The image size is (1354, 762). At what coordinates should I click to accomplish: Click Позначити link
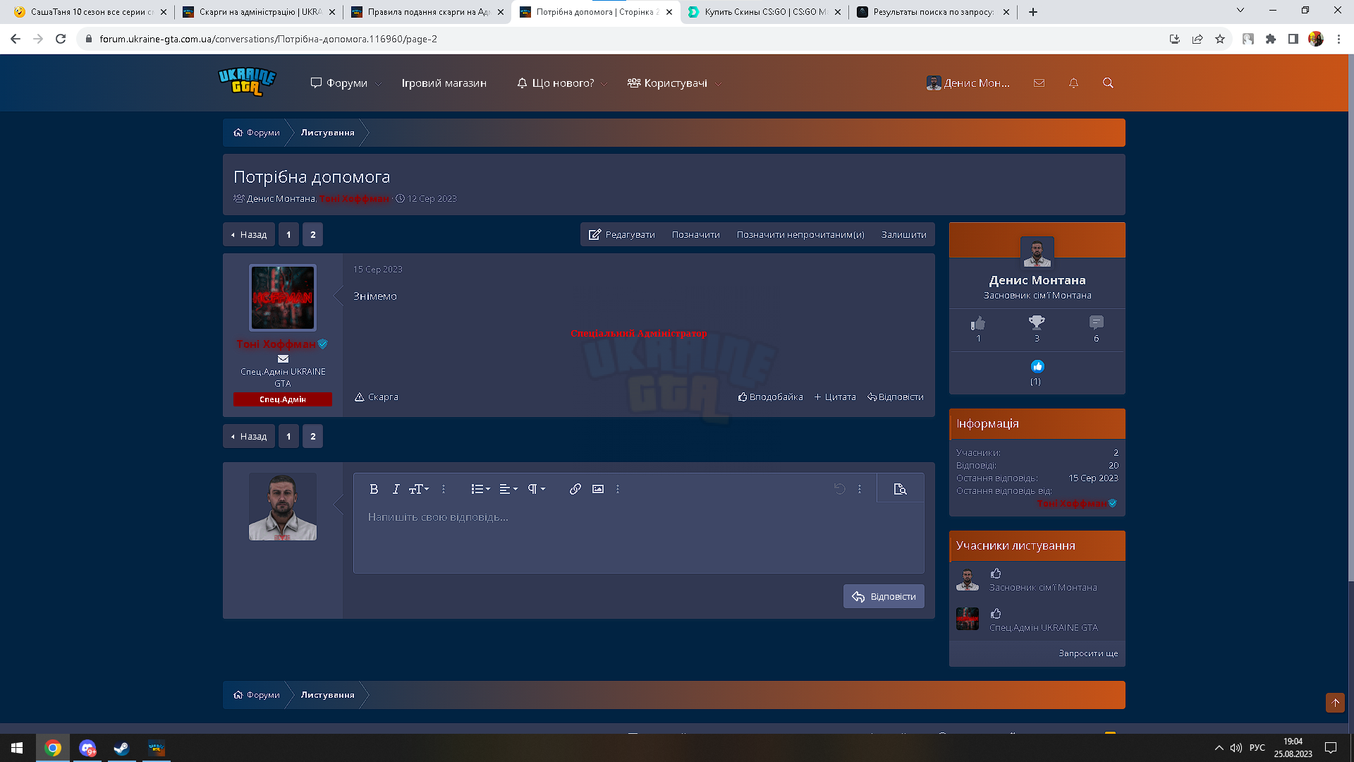tap(696, 235)
